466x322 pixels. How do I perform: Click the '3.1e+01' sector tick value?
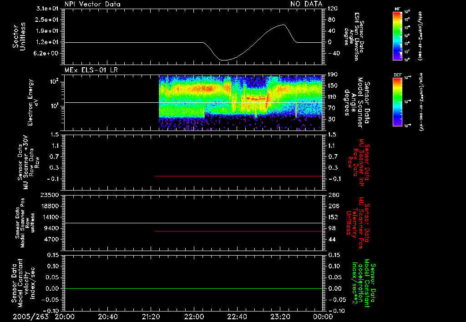47,9
